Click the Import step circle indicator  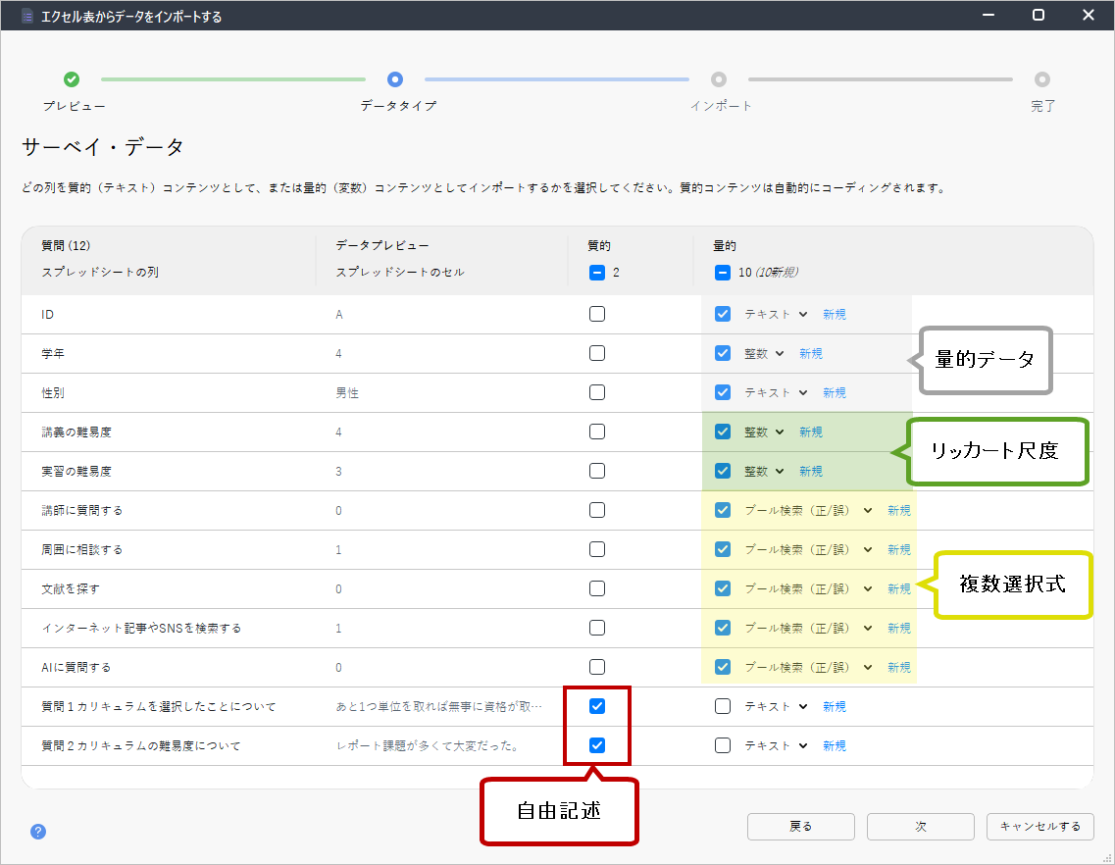(719, 79)
